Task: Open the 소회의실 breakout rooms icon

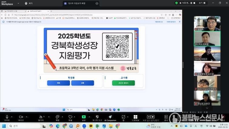Action: click(135, 116)
